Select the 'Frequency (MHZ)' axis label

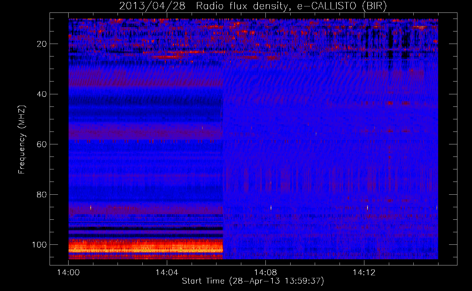pyautogui.click(x=22, y=139)
